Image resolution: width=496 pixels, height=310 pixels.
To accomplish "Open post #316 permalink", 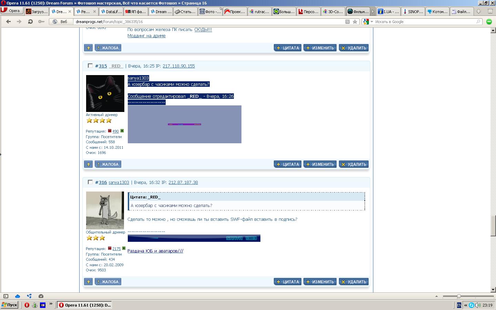I will pos(101,182).
